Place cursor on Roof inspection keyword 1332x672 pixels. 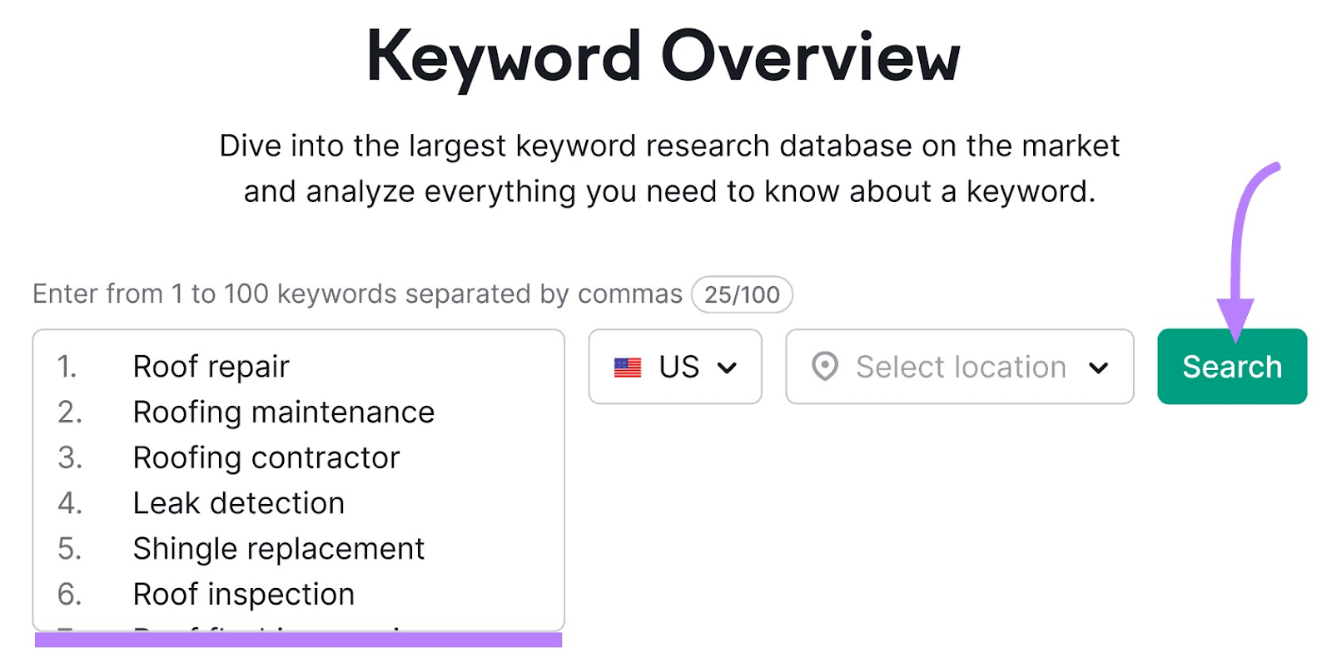tap(243, 595)
